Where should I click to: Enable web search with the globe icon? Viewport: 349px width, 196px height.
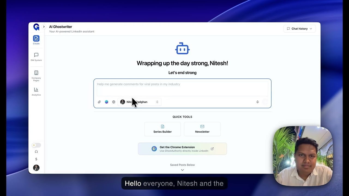[114, 102]
